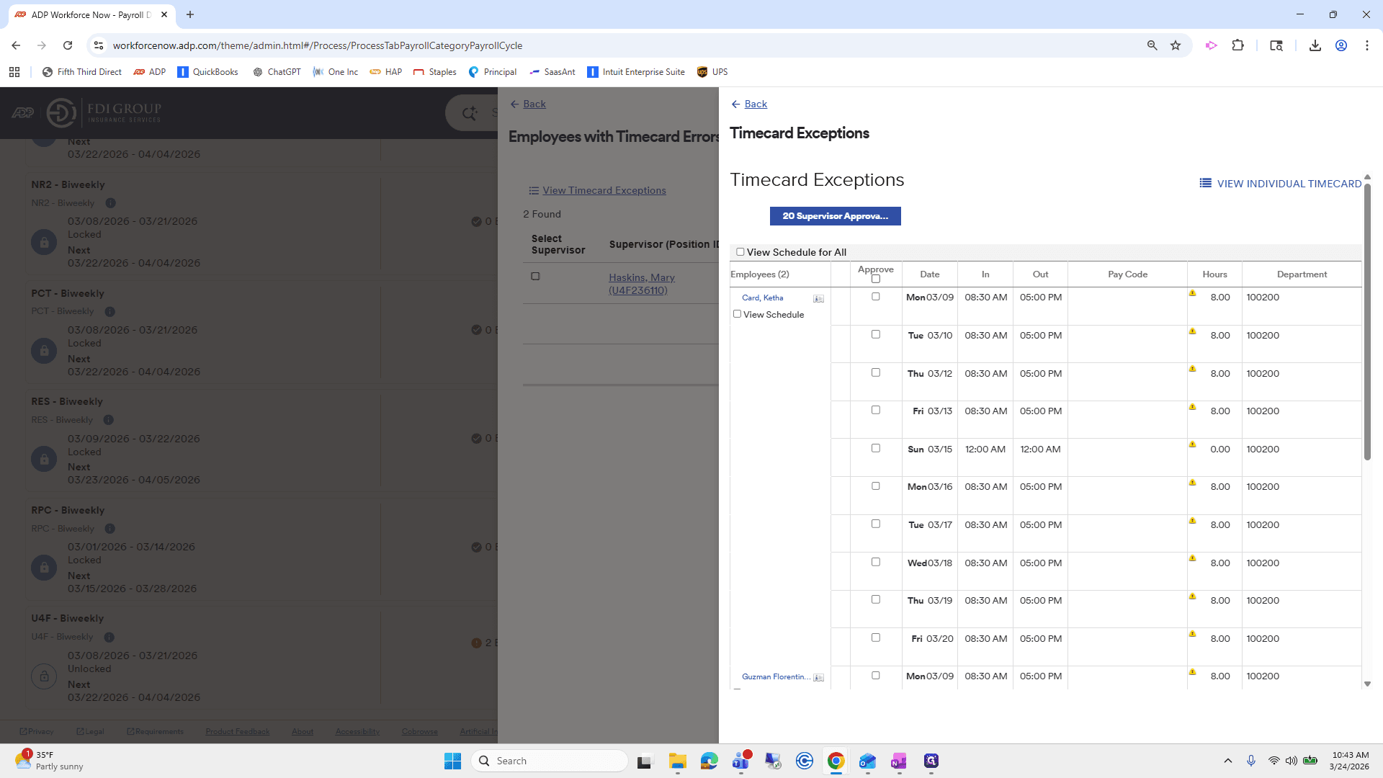Show hidden system tray icons chevron
1383x778 pixels.
1227,761
